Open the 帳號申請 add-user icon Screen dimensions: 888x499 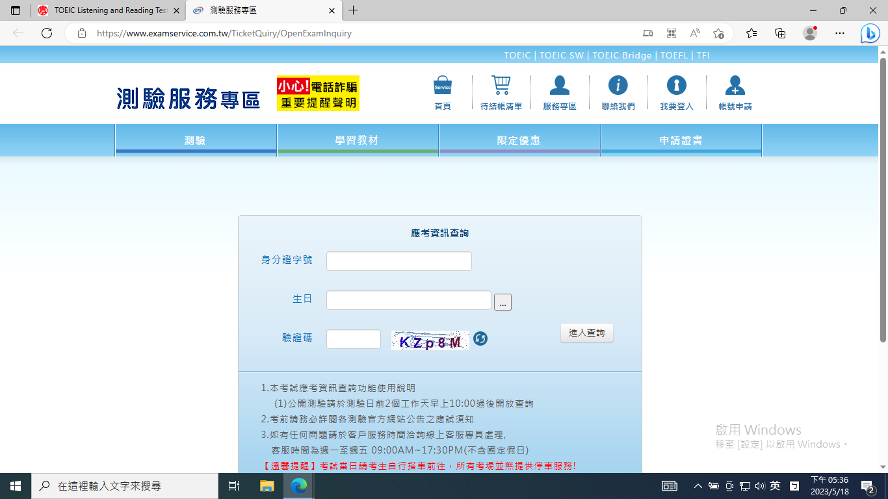[735, 85]
